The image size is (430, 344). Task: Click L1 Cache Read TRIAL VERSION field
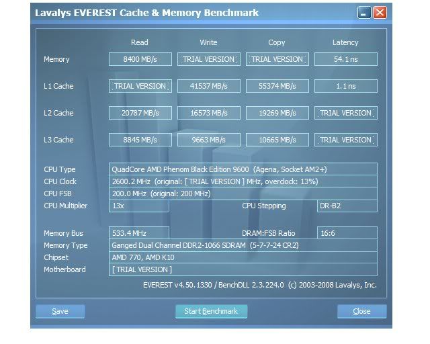pyautogui.click(x=140, y=86)
